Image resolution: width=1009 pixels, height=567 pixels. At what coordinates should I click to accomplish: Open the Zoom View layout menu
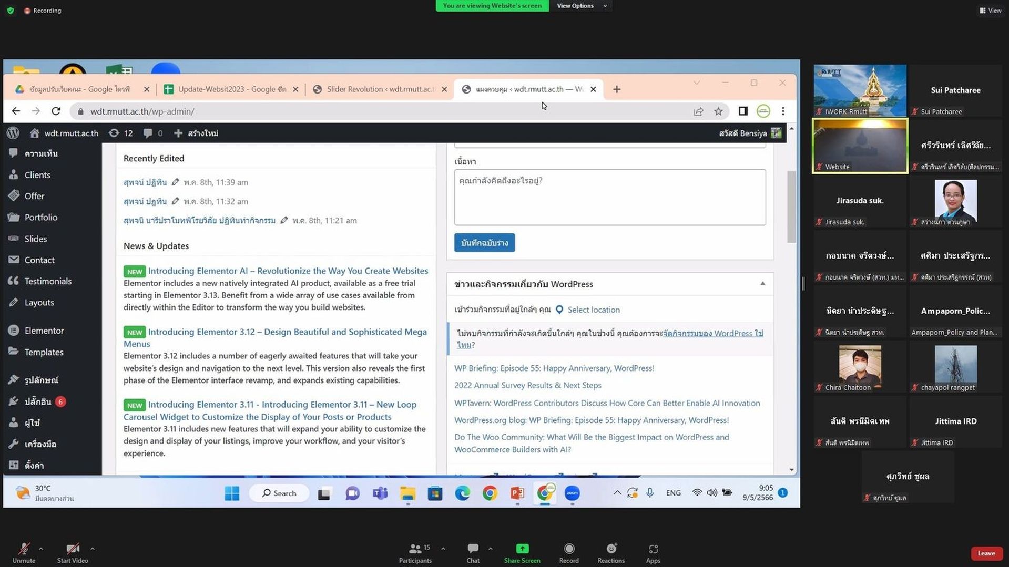pos(990,11)
